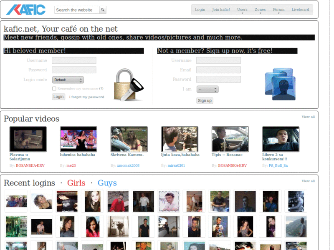Click the Libero 2 sa konkursom!!! title link

pyautogui.click(x=275, y=157)
